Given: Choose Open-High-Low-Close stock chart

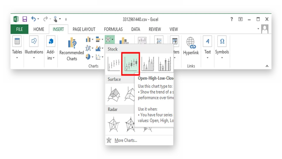Looking at the screenshot, I should click(131, 64).
